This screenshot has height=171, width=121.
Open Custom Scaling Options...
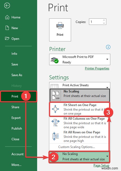tap(76, 147)
